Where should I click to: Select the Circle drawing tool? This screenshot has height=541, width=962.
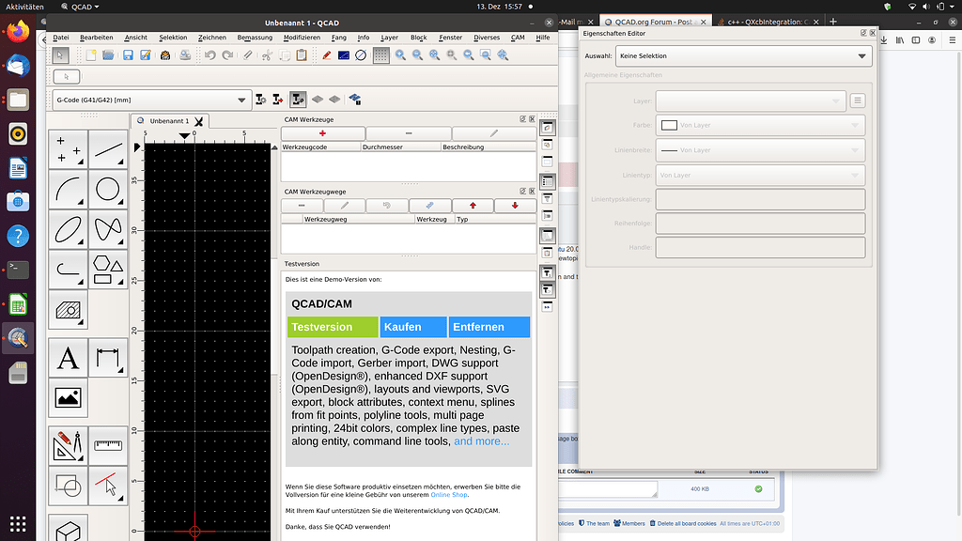pos(108,190)
